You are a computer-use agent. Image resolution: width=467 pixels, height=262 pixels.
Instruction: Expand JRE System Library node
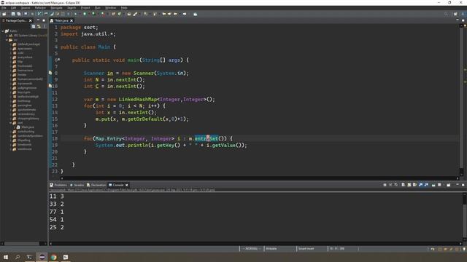coord(7,36)
